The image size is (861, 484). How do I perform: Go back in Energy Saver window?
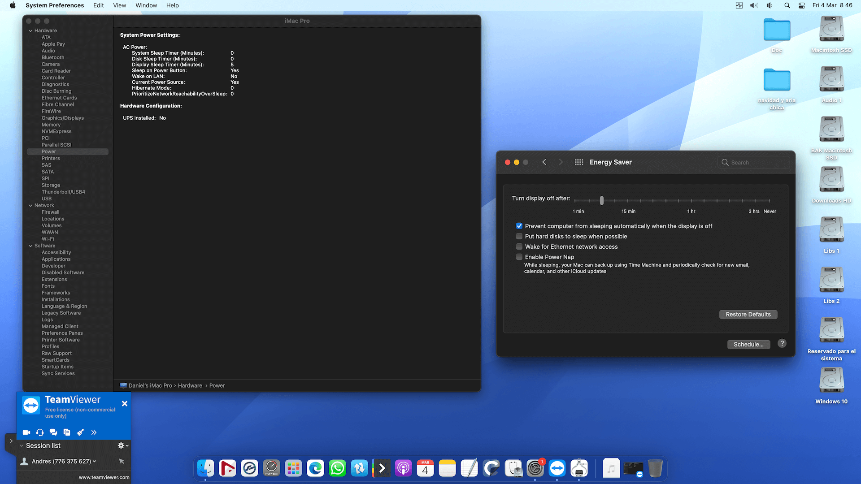point(544,162)
